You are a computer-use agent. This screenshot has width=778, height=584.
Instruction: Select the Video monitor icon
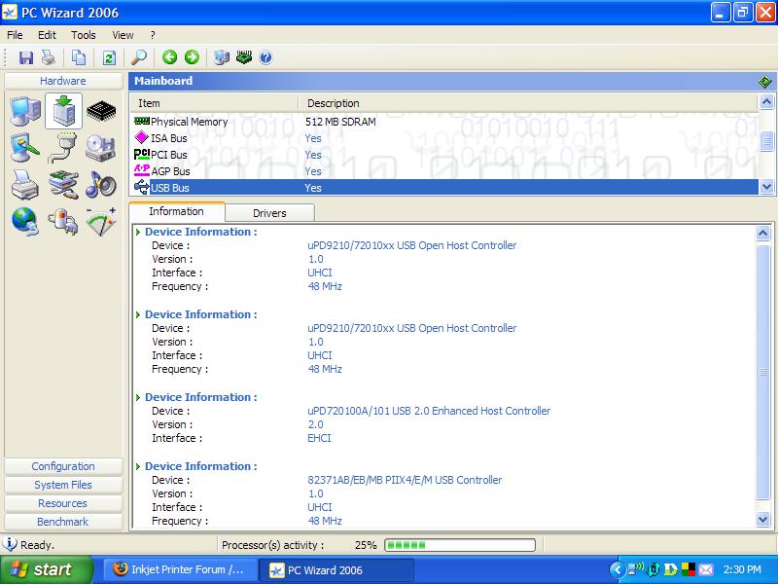[25, 148]
